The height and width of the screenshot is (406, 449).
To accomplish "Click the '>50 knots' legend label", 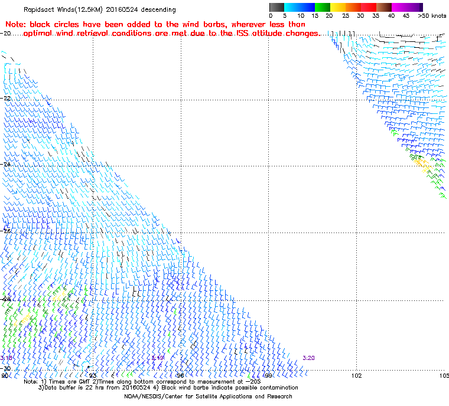I will 432,16.
